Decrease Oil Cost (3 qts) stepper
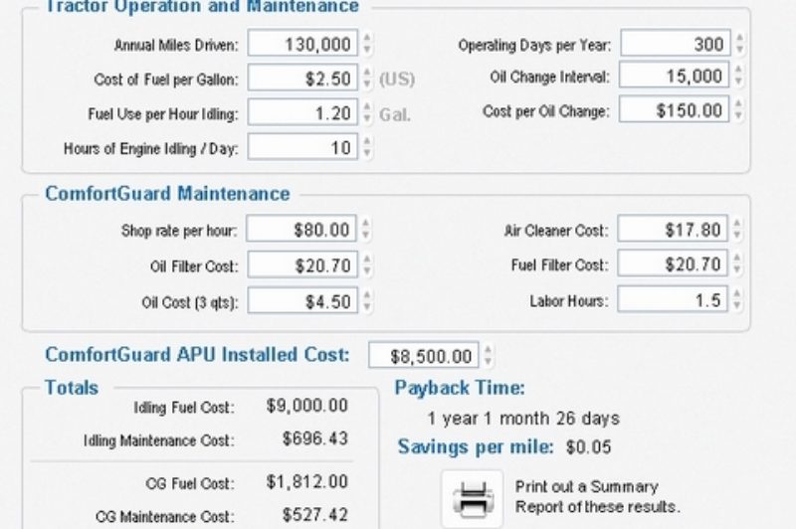The height and width of the screenshot is (529, 796). 367,307
